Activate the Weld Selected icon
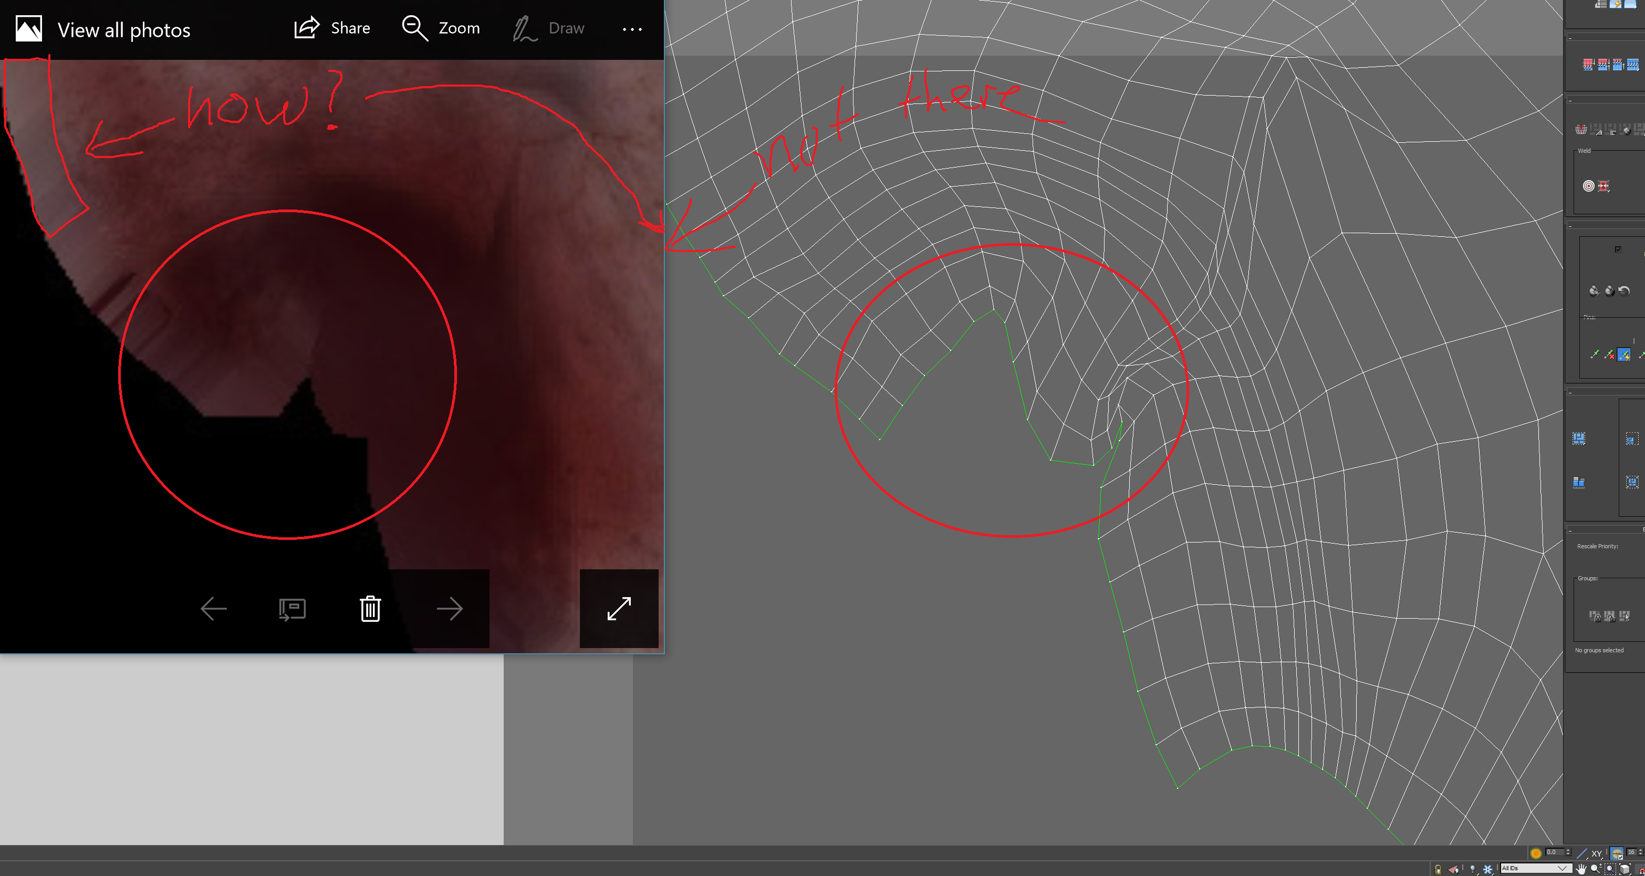1645x876 pixels. click(1603, 185)
